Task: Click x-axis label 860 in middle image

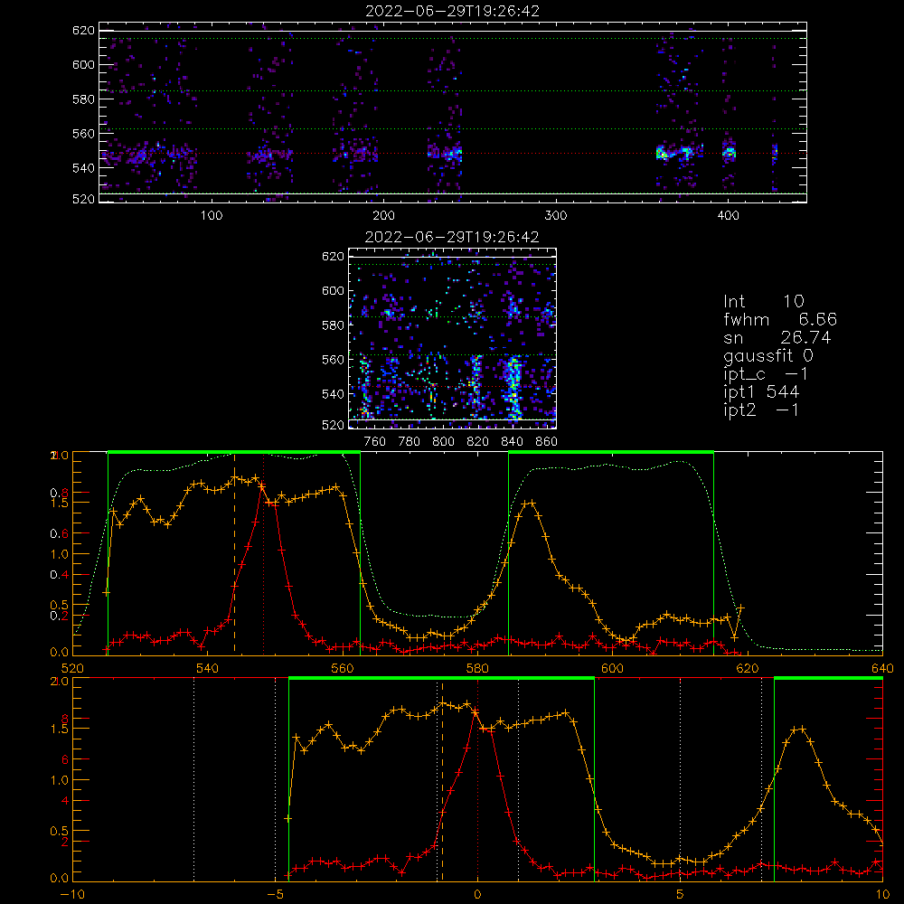Action: [547, 442]
